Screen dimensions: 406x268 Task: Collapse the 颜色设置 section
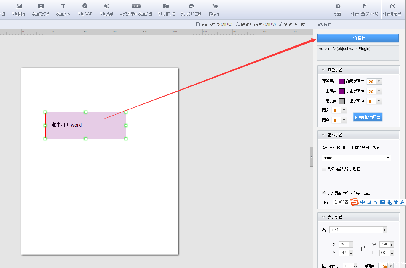pos(323,70)
